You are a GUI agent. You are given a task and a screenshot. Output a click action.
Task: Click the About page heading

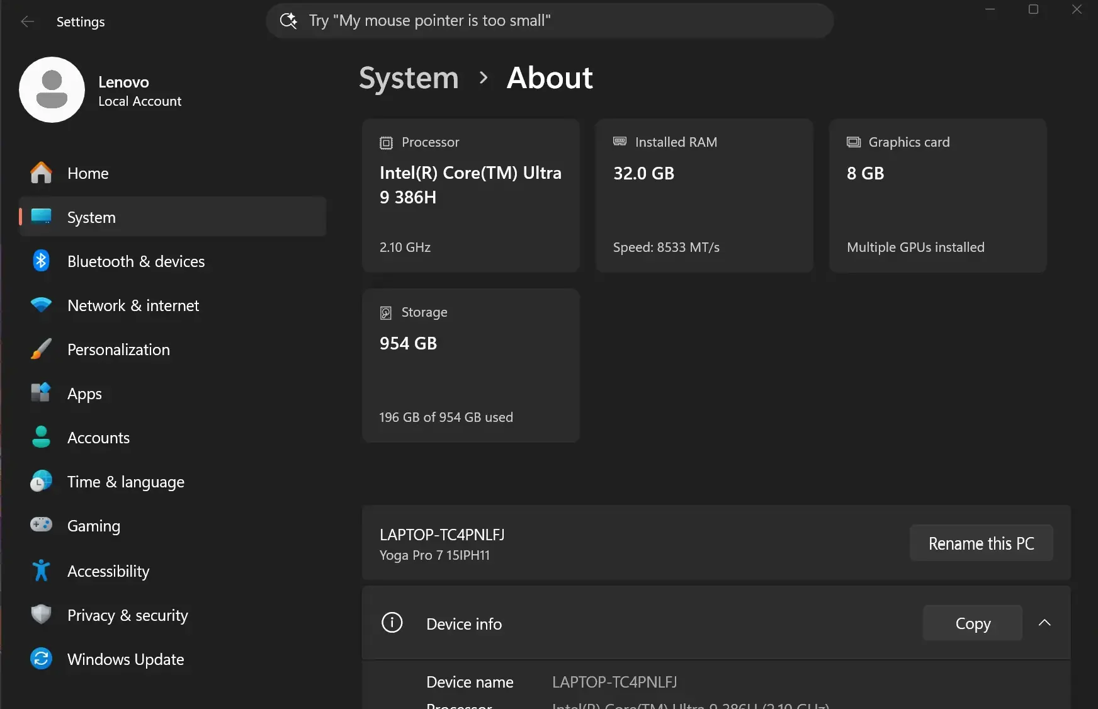pyautogui.click(x=550, y=78)
